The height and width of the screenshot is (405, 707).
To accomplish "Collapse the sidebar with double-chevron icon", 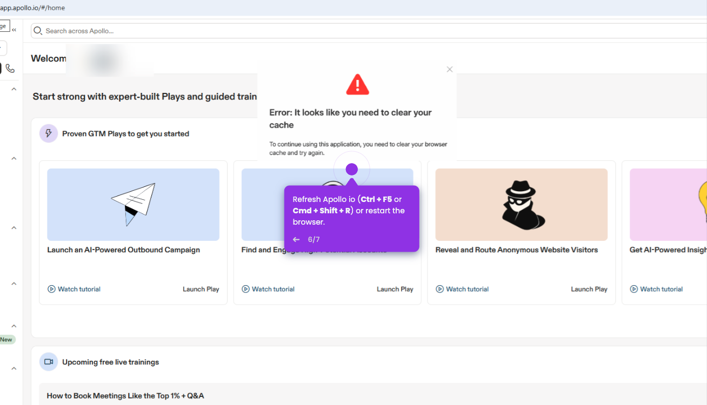I will point(14,30).
